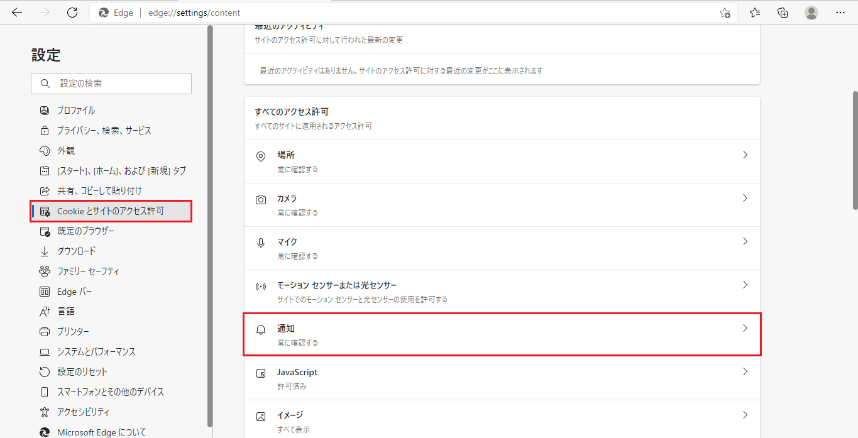This screenshot has height=438, width=858.
Task: Click the page vertical scrollbar thumb
Action: 854,151
